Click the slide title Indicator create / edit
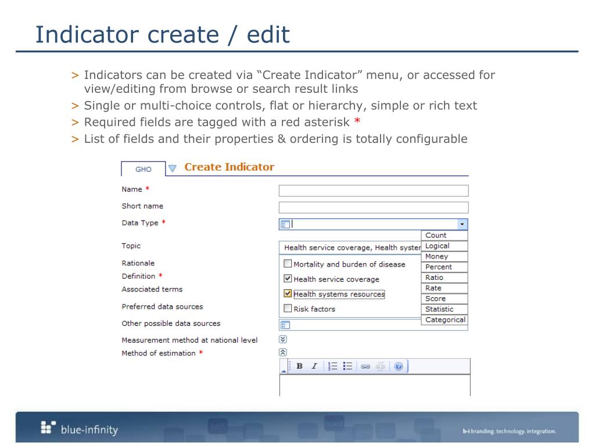This screenshot has width=595, height=446. pyautogui.click(x=163, y=34)
